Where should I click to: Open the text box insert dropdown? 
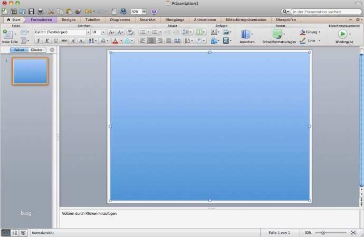(218, 32)
